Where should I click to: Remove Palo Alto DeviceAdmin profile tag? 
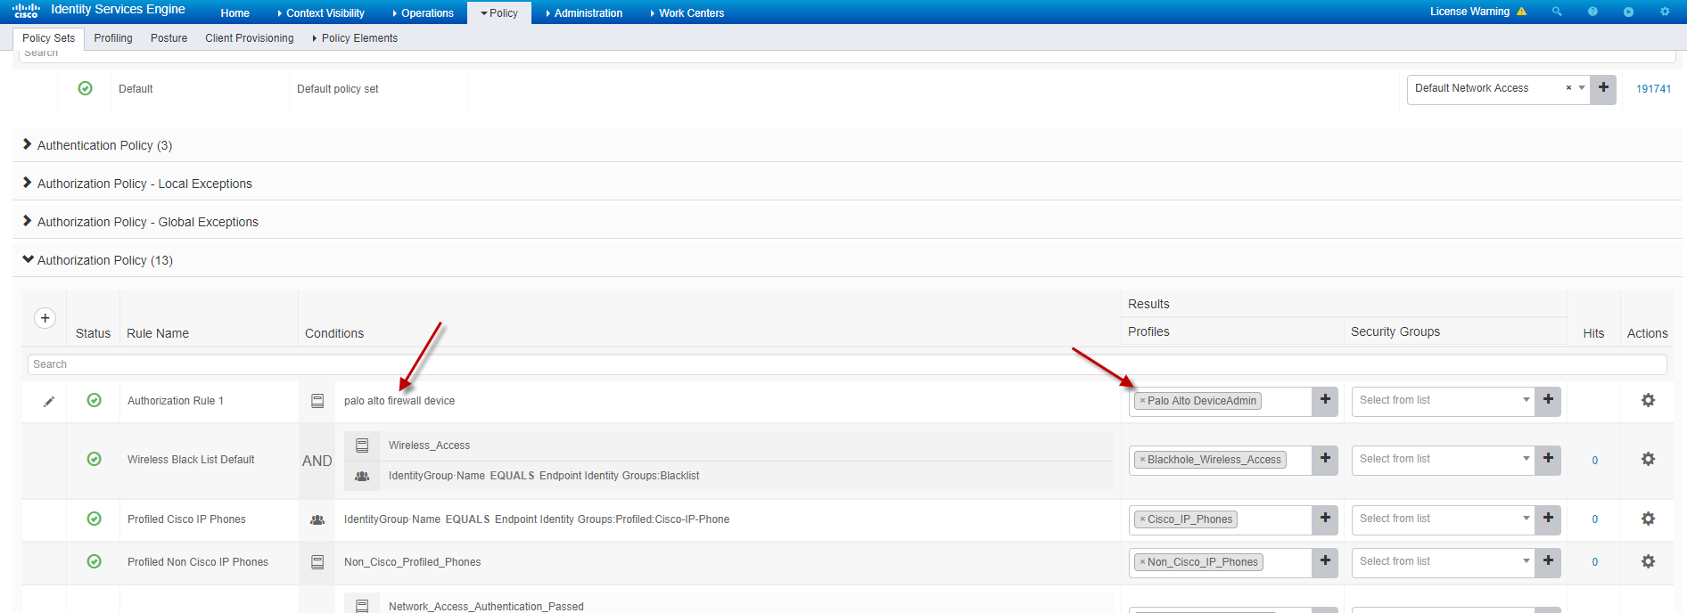[x=1142, y=401]
